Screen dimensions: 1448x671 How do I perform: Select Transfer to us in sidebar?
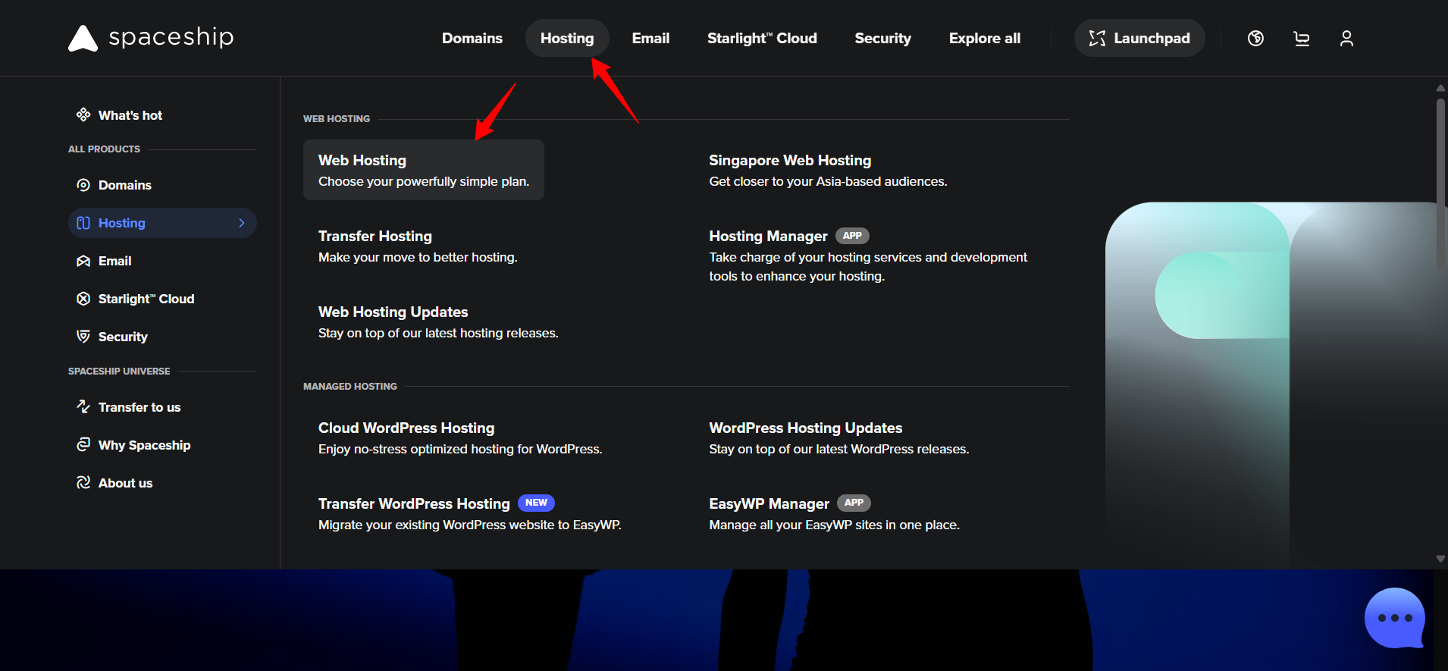162,406
